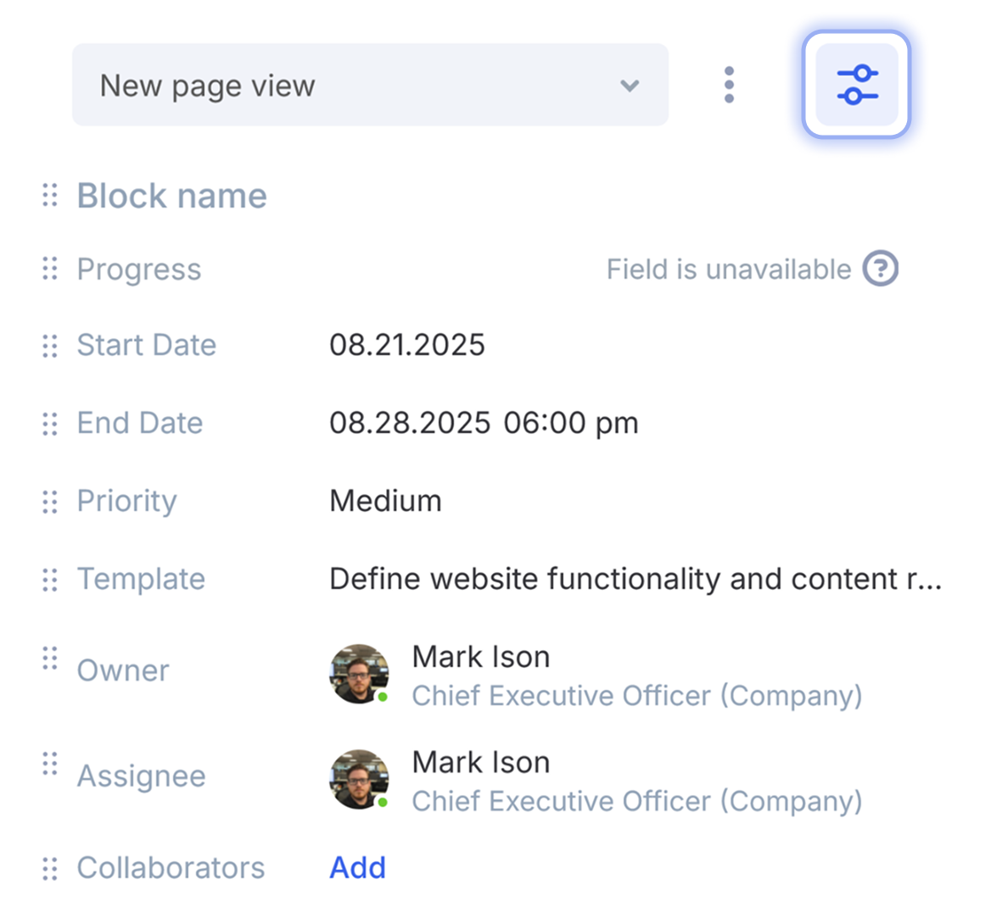This screenshot has width=991, height=912.
Task: Click the Assignee avatar photo
Action: [359, 779]
